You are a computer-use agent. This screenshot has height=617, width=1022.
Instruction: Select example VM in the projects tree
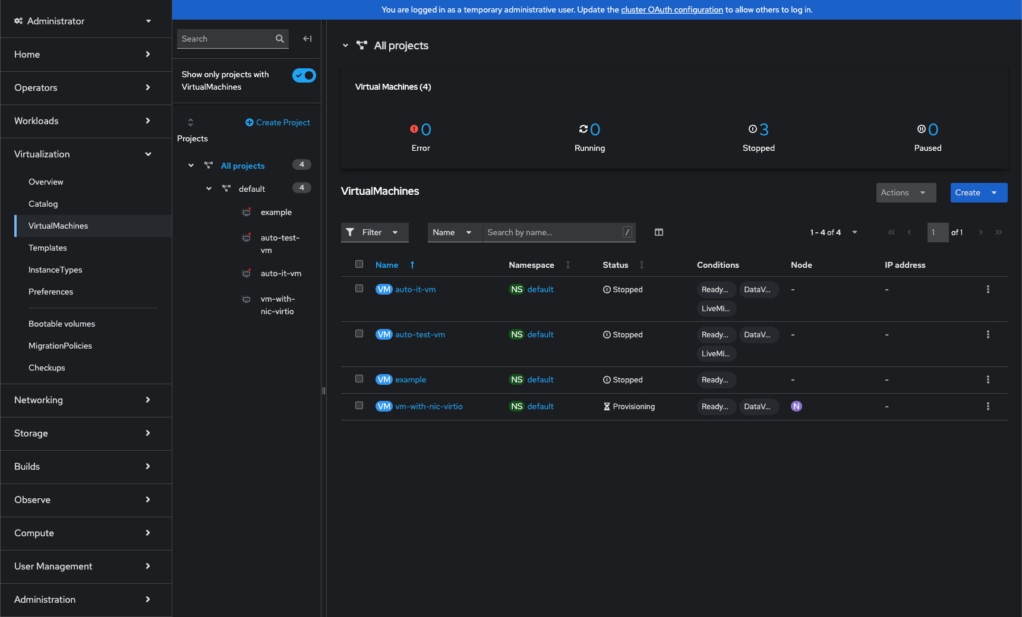pyautogui.click(x=276, y=212)
